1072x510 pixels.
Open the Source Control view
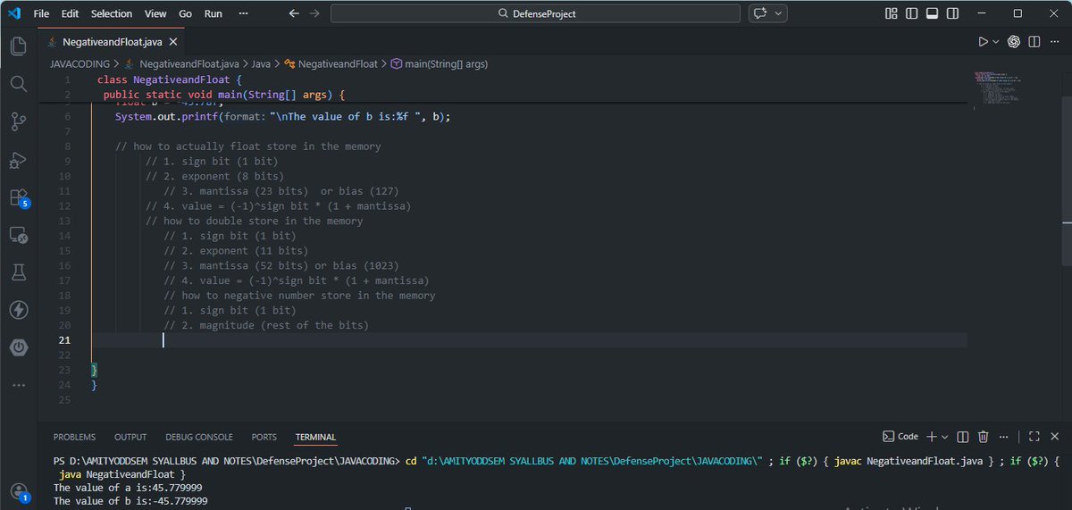click(x=19, y=122)
